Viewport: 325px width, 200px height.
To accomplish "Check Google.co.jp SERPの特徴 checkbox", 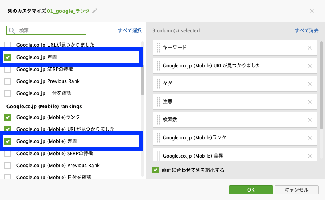I will click(8, 69).
